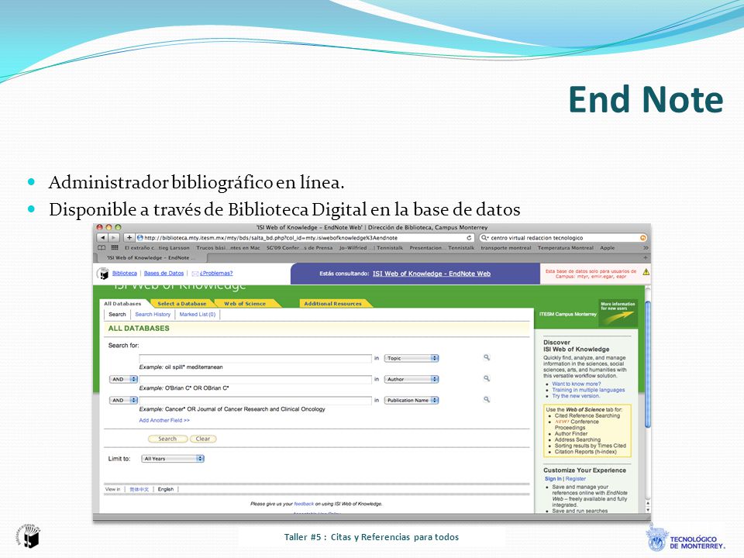Click the envelope icon beside ¿Problemas?
The image size is (744, 558).
pyautogui.click(x=195, y=274)
